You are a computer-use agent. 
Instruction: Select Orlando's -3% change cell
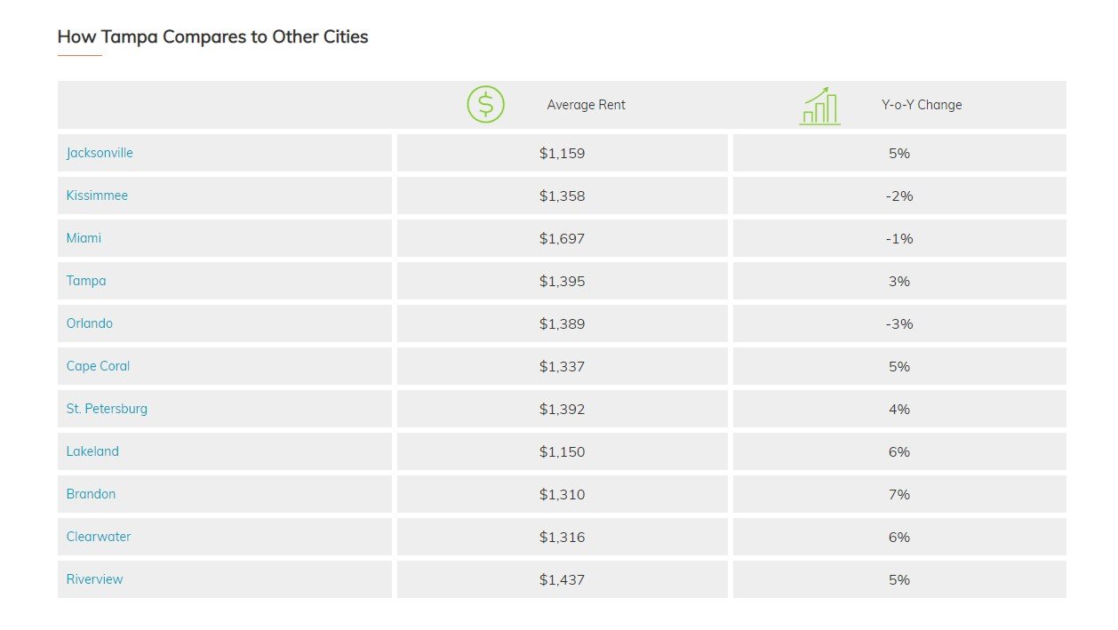(x=898, y=323)
